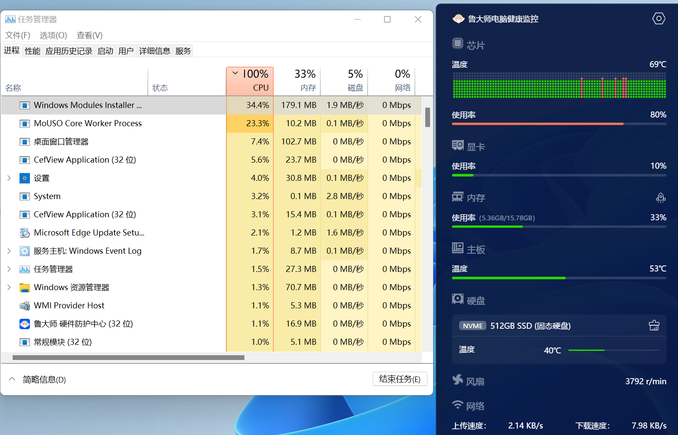The height and width of the screenshot is (435, 678).
Task: Click the wifi network section icon
Action: [457, 405]
